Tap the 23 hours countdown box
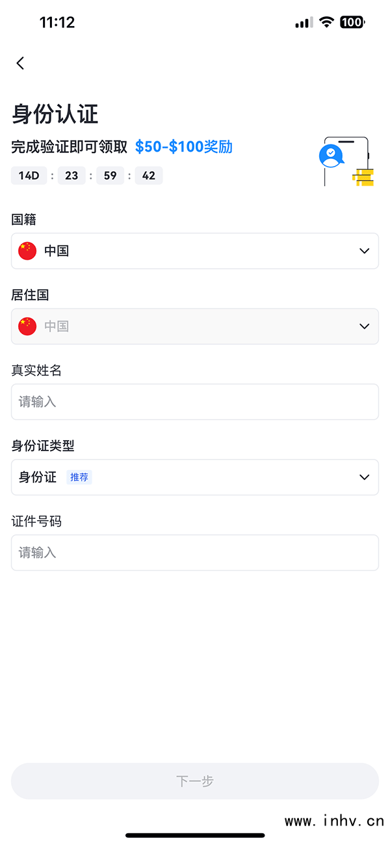The height and width of the screenshot is (845, 390). 71,176
